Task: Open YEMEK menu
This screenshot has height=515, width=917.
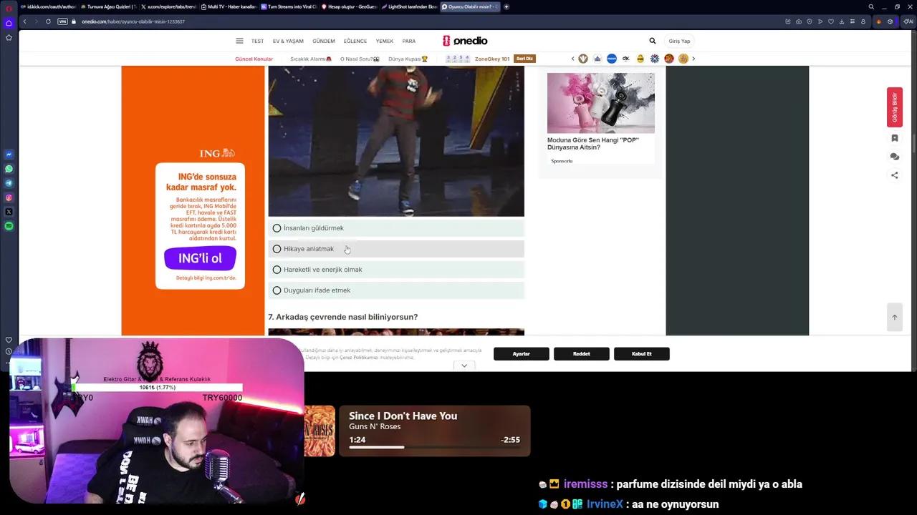Action: pos(385,41)
